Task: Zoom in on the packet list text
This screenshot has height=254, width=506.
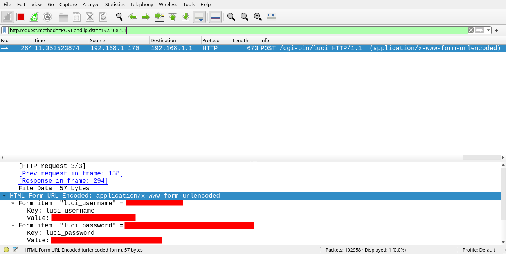Action: pos(231,17)
